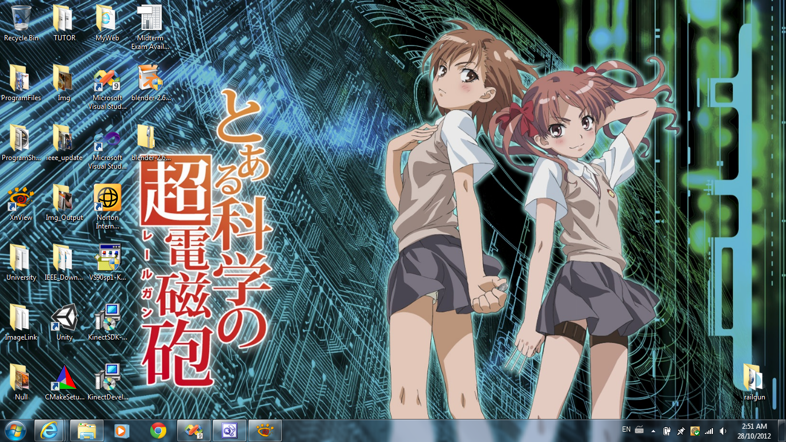Open the wireless network signal icon
This screenshot has height=442, width=786.
tap(709, 430)
